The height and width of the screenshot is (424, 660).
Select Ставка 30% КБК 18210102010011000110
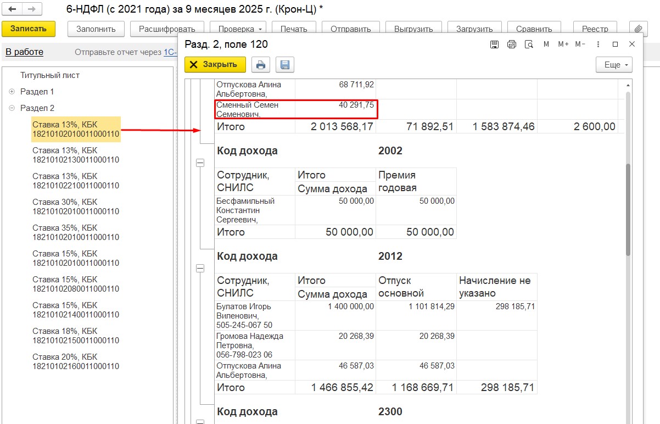[76, 207]
